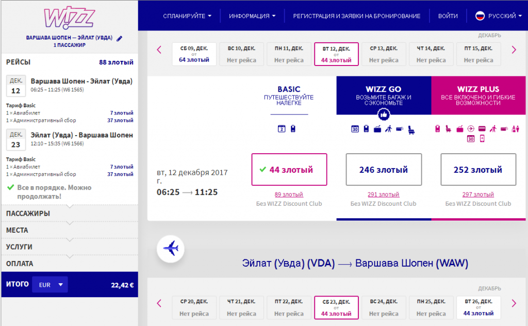Image resolution: width=528 pixels, height=326 pixels.
Task: Click WIZZ GO seat selection icon
Action: (411, 129)
